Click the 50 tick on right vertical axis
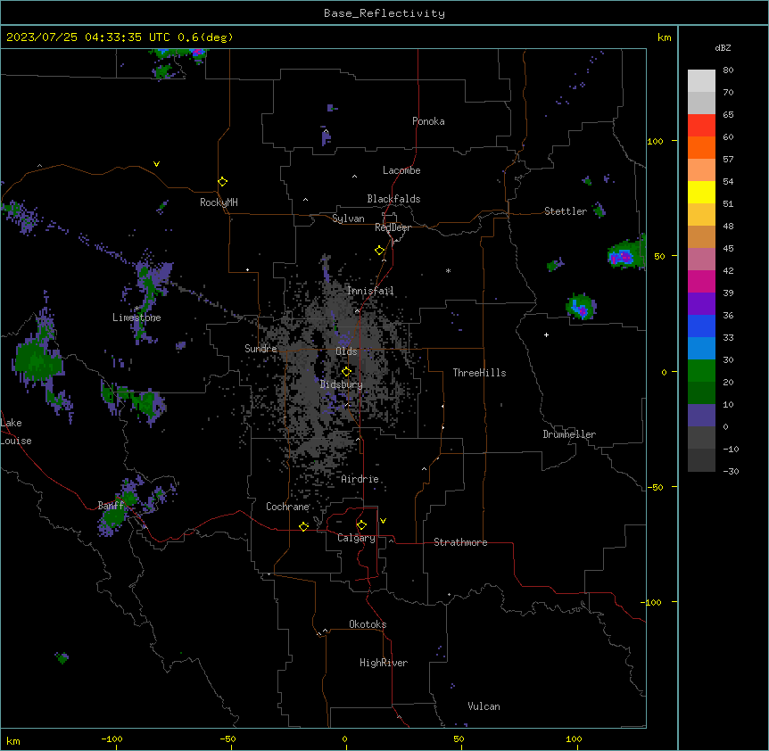Viewport: 769px width, 751px height. pos(659,256)
